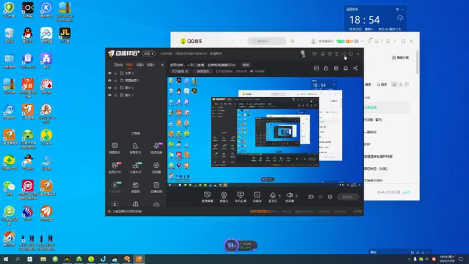Toggle visibility eye of 图片 1 source
This screenshot has width=469, height=264.
[x=110, y=95]
